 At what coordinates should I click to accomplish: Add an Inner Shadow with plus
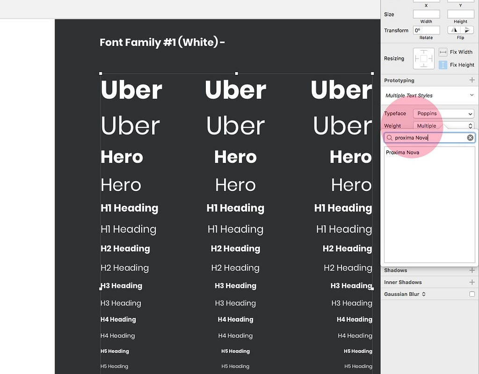tap(472, 282)
